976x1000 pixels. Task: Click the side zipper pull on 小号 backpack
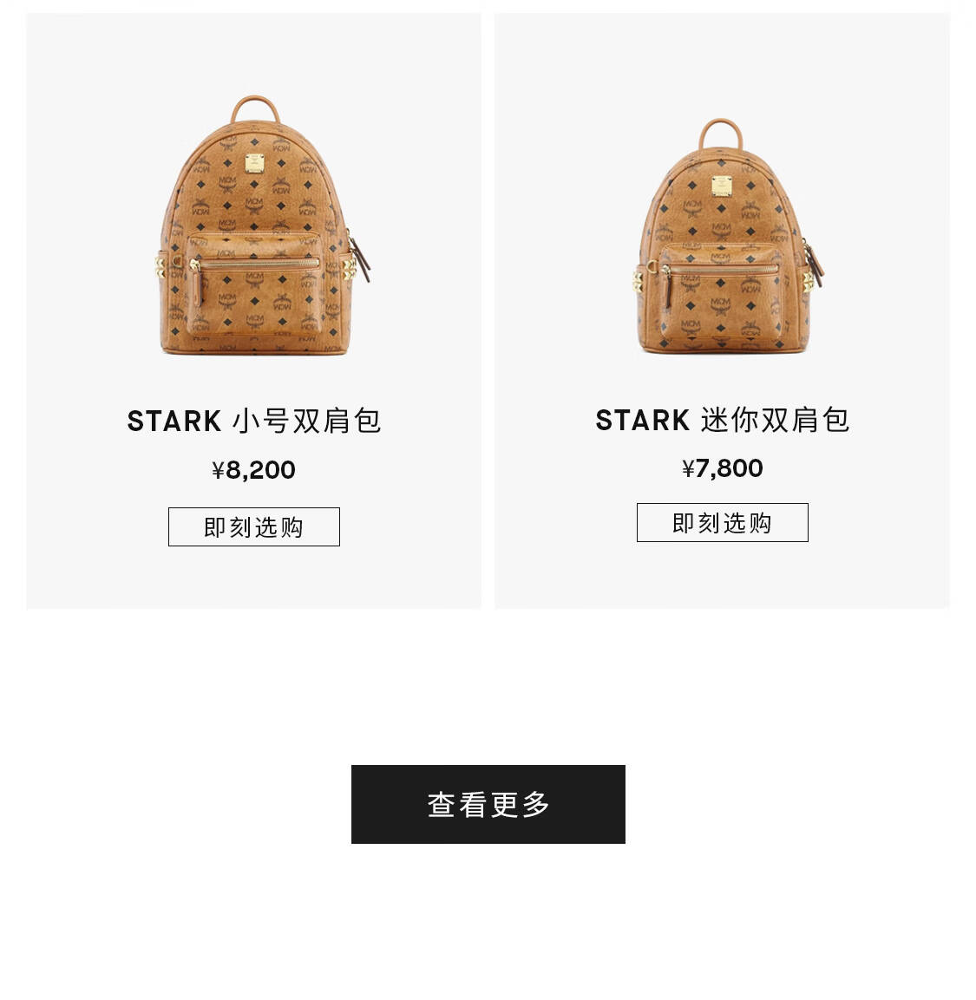pyautogui.click(x=360, y=260)
